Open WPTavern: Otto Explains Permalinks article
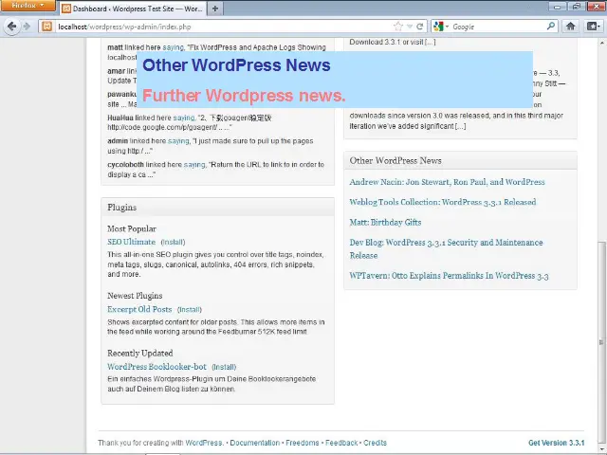 [x=449, y=276]
